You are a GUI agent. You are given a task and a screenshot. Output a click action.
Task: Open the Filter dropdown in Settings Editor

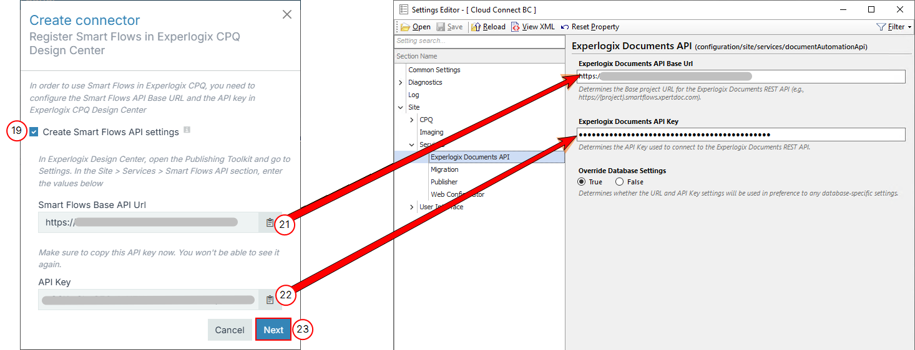[x=894, y=27]
